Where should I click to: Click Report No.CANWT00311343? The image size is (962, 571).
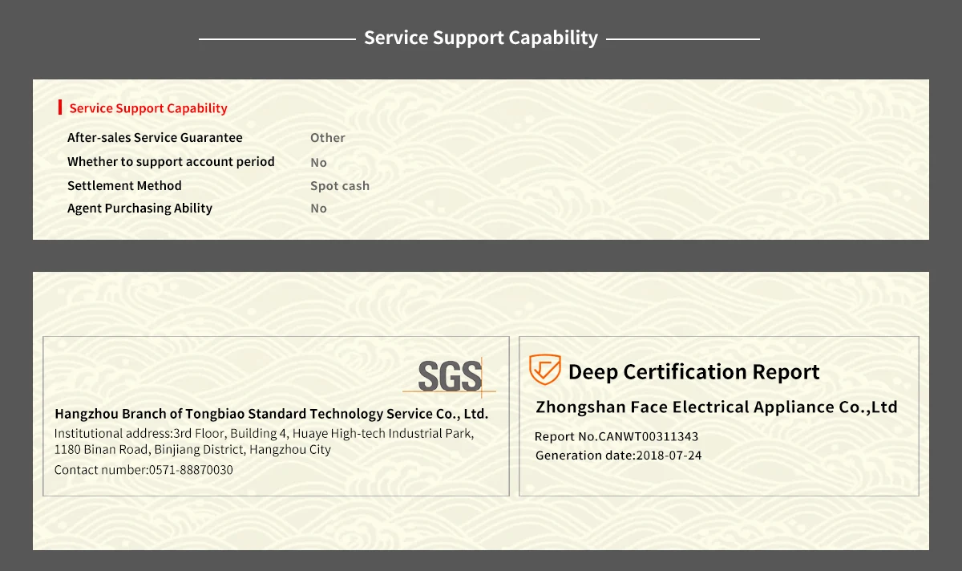pos(616,437)
